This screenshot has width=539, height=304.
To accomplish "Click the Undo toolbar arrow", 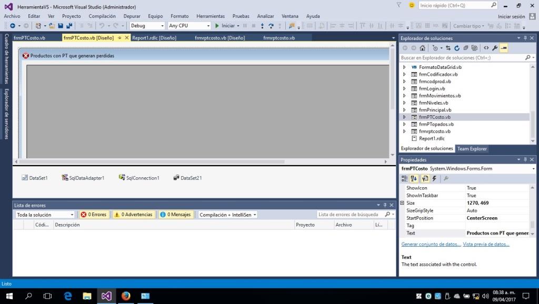I will (102, 26).
